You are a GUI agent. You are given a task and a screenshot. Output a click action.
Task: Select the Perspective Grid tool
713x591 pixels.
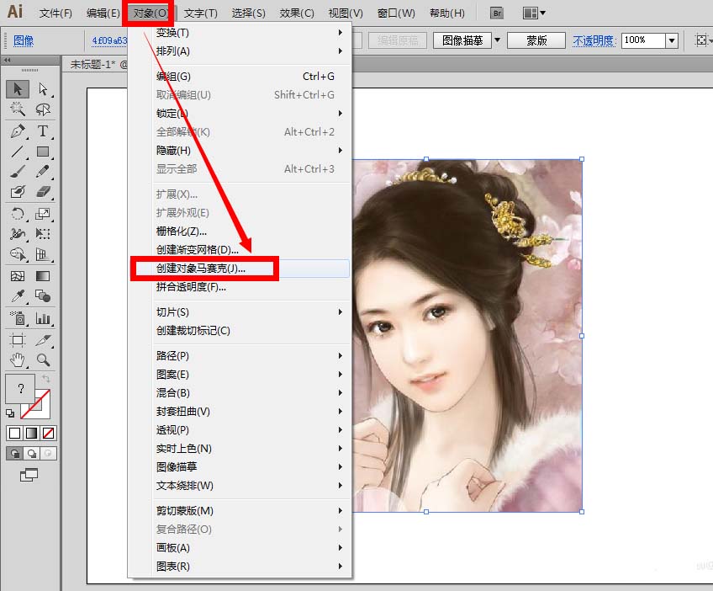pyautogui.click(x=43, y=253)
